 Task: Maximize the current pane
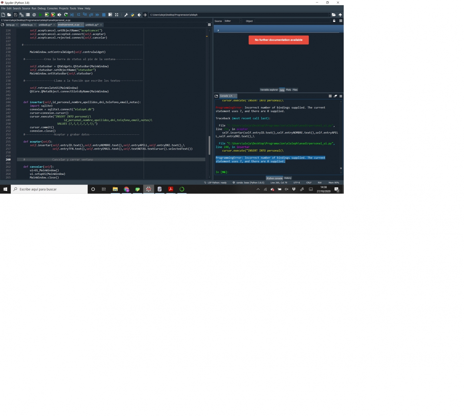coord(110,15)
